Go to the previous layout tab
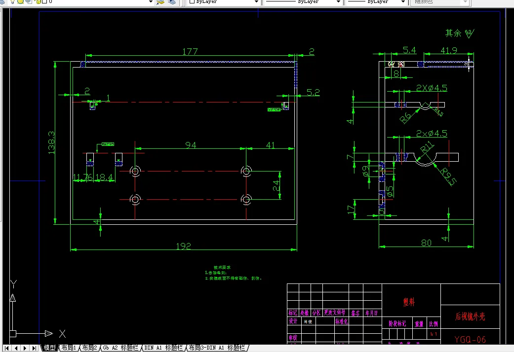514x352 pixels. tap(16, 348)
